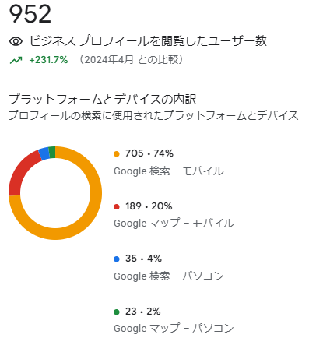The width and height of the screenshot is (309, 338).
Task: Click the +231.7% change value
Action: coord(48,60)
